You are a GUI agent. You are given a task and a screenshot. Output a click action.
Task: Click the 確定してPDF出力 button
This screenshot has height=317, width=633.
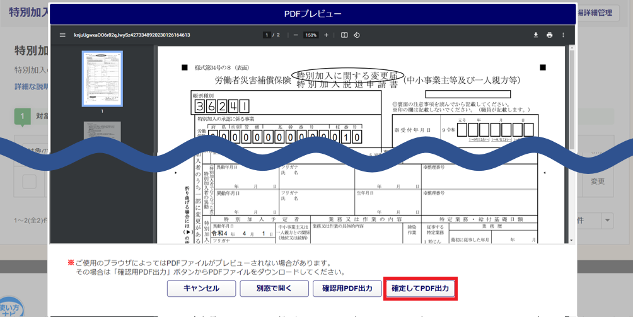pos(421,289)
